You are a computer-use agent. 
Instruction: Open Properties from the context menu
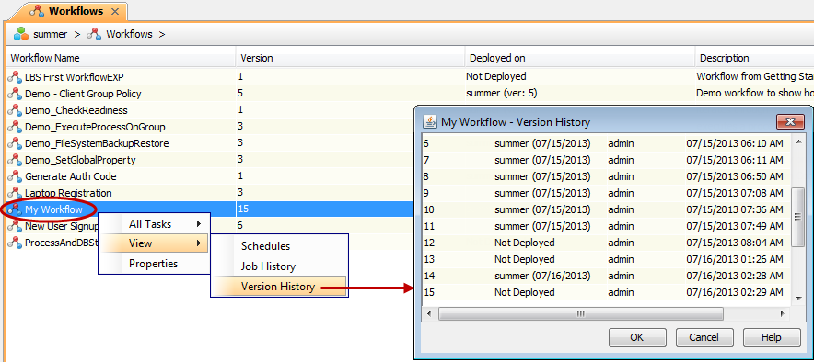point(154,264)
